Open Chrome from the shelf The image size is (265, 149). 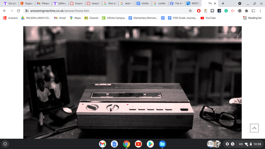126,144
